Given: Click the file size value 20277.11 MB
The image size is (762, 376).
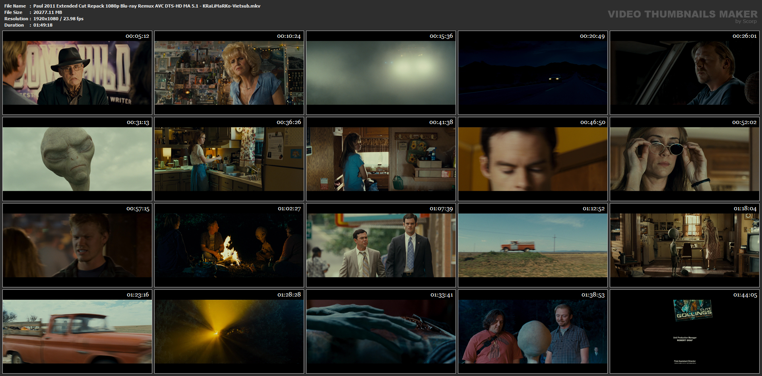Looking at the screenshot, I should click(x=48, y=12).
